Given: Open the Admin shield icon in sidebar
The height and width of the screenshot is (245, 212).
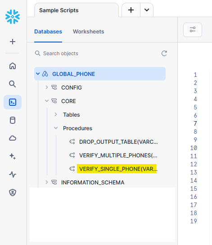Looking at the screenshot, I should [x=13, y=193].
